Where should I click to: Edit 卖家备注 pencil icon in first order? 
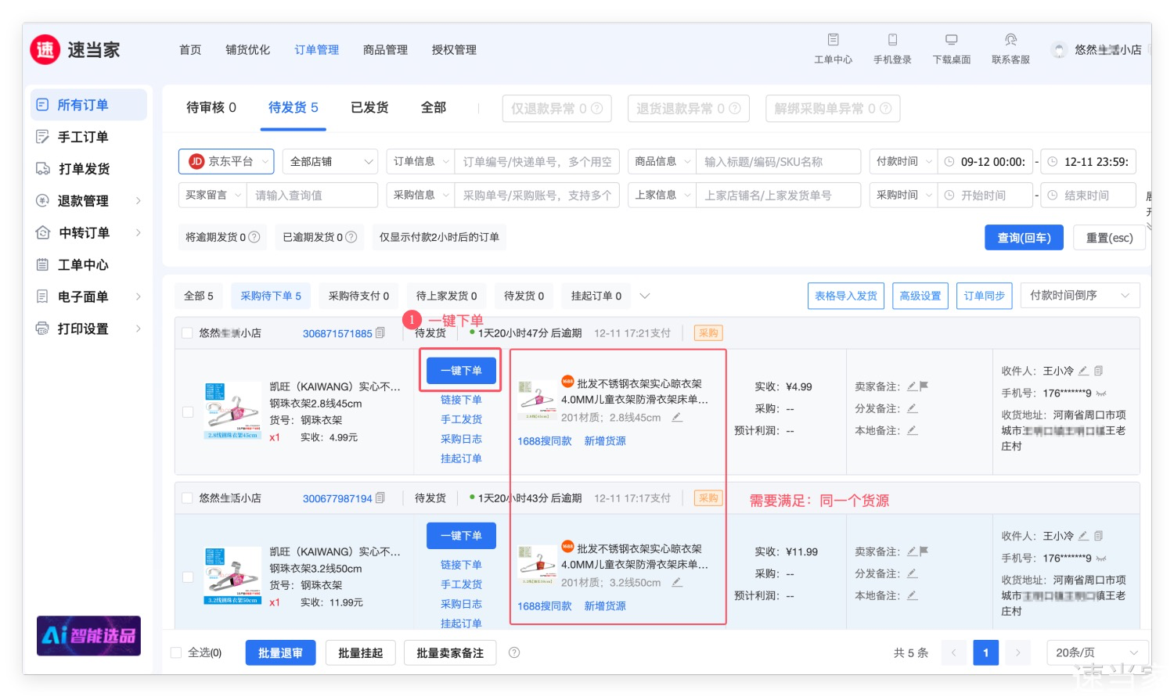coord(912,386)
